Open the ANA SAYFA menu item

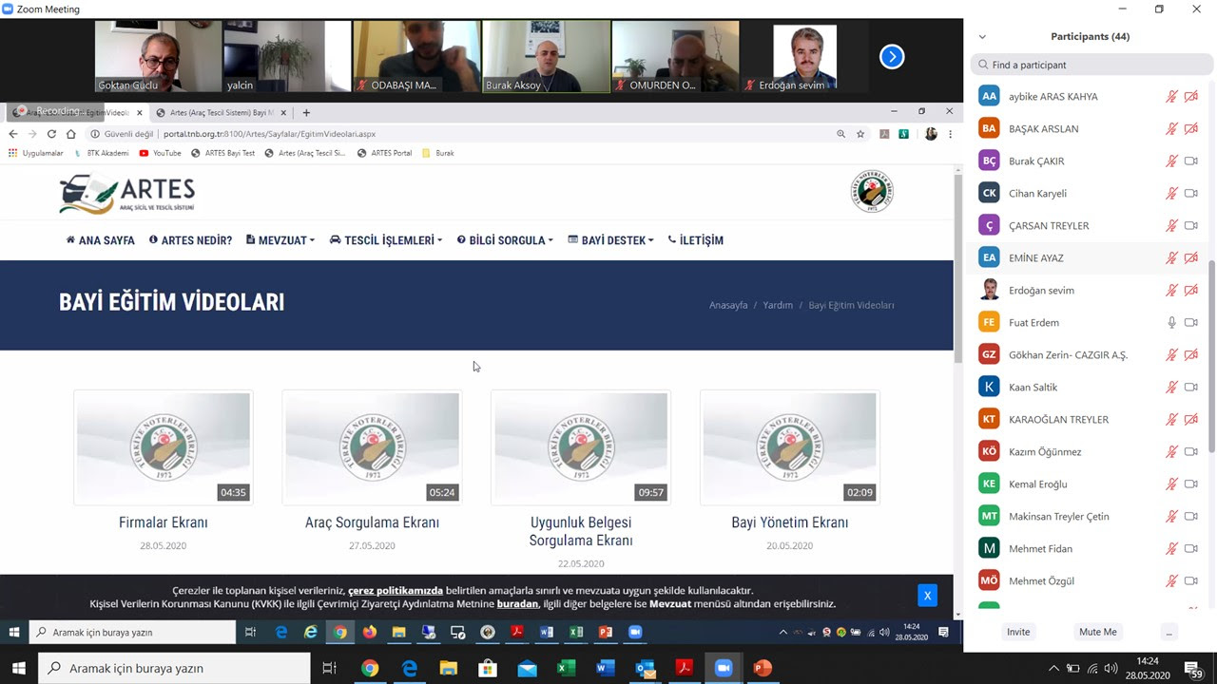101,240
